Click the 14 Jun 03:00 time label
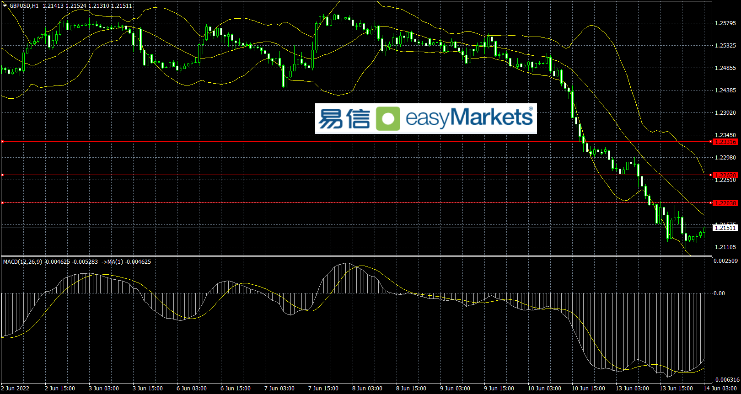 coord(720,389)
